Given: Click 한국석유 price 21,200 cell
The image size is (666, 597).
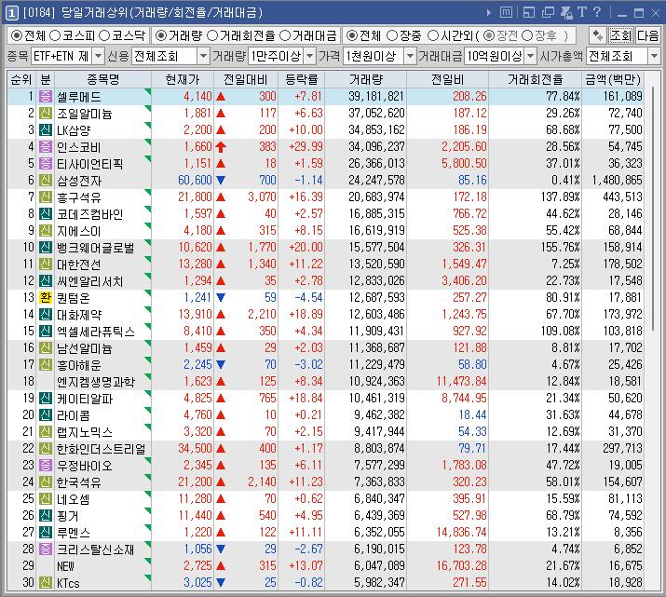Looking at the screenshot, I should [x=183, y=482].
